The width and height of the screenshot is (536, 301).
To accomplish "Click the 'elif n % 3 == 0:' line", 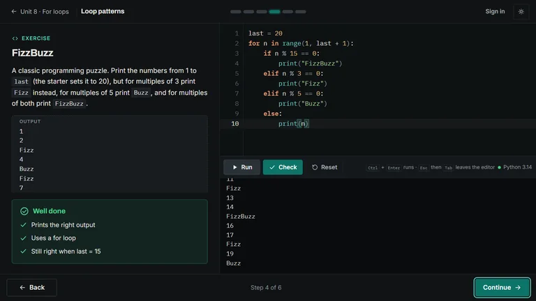I will [293, 73].
